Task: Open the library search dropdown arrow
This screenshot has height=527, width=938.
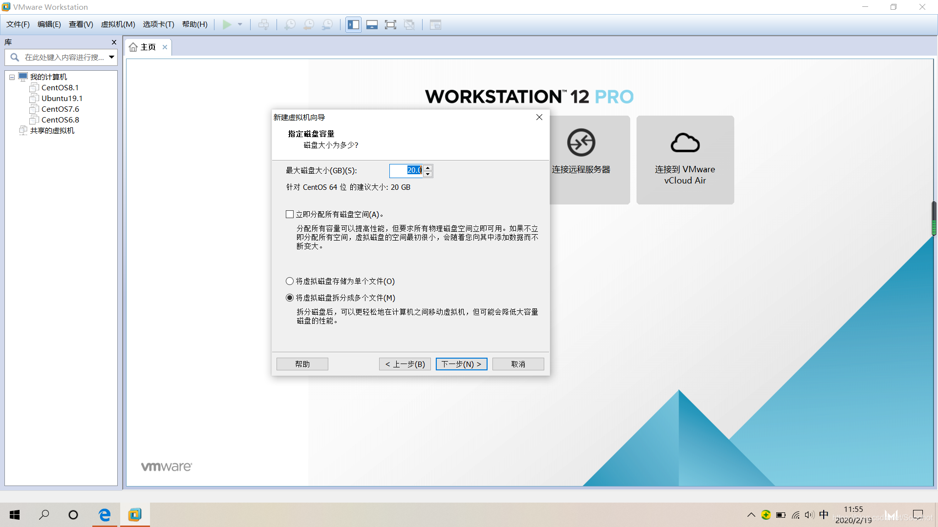Action: pos(112,57)
